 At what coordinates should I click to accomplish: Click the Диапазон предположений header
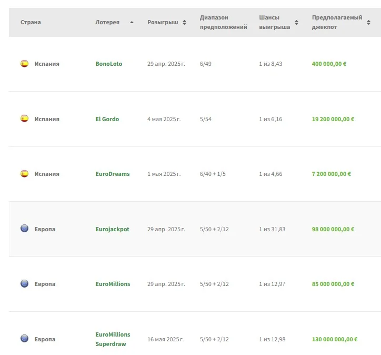[224, 22]
